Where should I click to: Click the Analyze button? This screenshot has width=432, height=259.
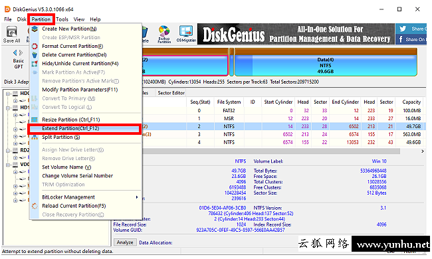click(x=125, y=242)
